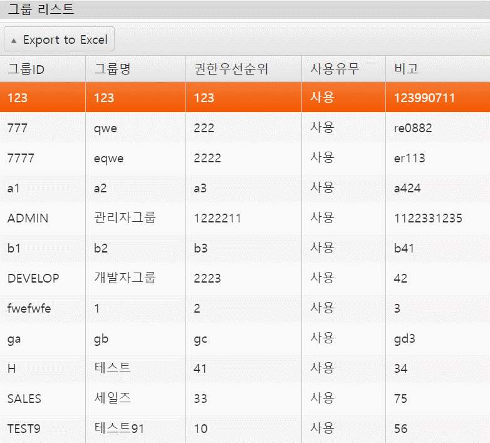Click priority value 41
Screen dimensions: 490x443
coord(201,368)
